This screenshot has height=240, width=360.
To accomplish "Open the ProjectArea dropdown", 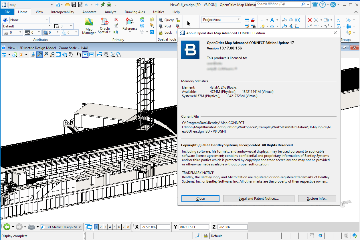I will [221, 20].
